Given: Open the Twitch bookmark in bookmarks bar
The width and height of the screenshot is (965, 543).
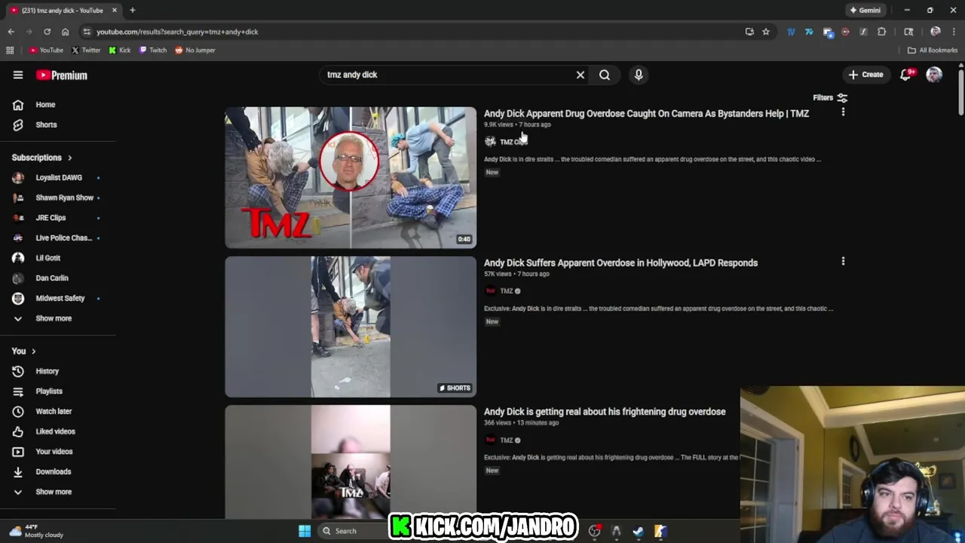Looking at the screenshot, I should [x=153, y=51].
